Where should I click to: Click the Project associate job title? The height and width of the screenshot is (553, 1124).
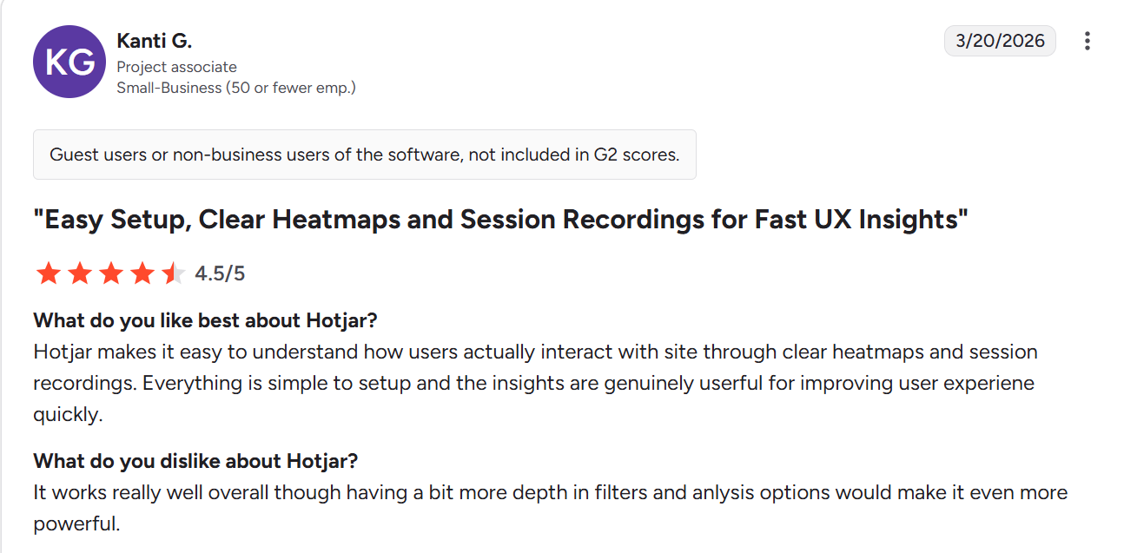pyautogui.click(x=176, y=66)
